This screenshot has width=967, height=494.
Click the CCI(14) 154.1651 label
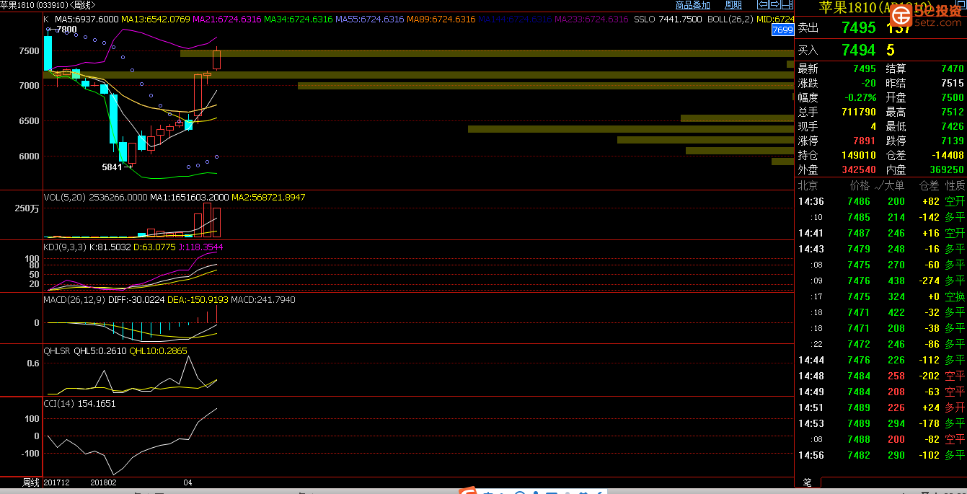pyautogui.click(x=79, y=404)
